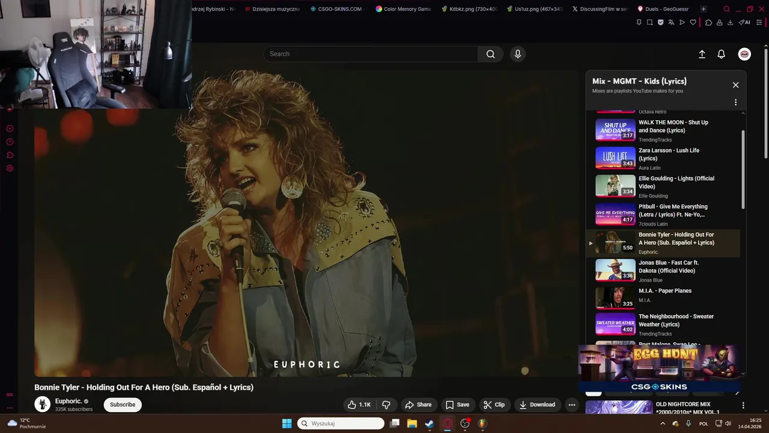Image resolution: width=769 pixels, height=433 pixels.
Task: Open the Euphoric. channel name link
Action: [68, 401]
